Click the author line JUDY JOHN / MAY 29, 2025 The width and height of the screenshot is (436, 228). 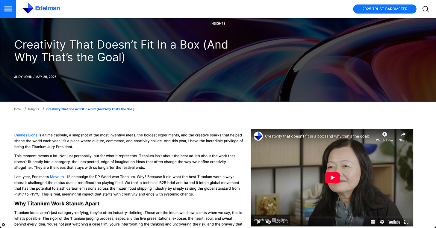coord(35,77)
